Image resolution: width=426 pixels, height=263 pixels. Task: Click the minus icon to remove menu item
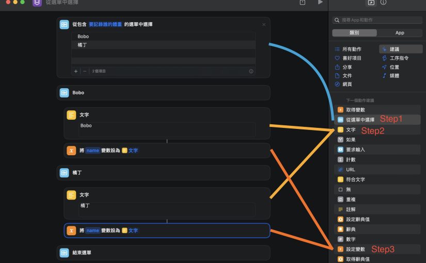coord(85,71)
